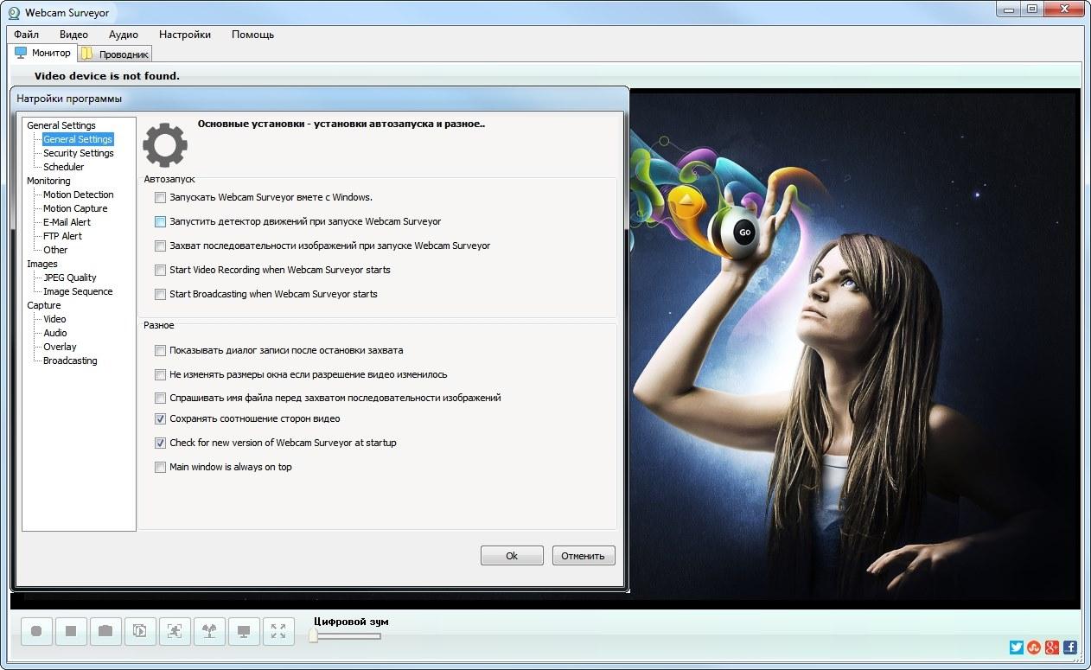The width and height of the screenshot is (1091, 670).
Task: Click the Video device is not found message
Action: tap(107, 76)
